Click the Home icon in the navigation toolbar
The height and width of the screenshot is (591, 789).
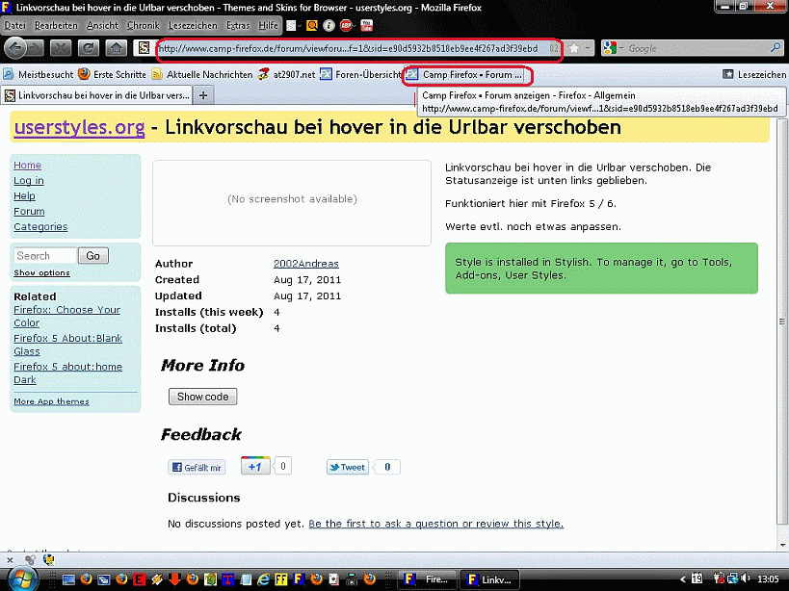click(x=115, y=48)
